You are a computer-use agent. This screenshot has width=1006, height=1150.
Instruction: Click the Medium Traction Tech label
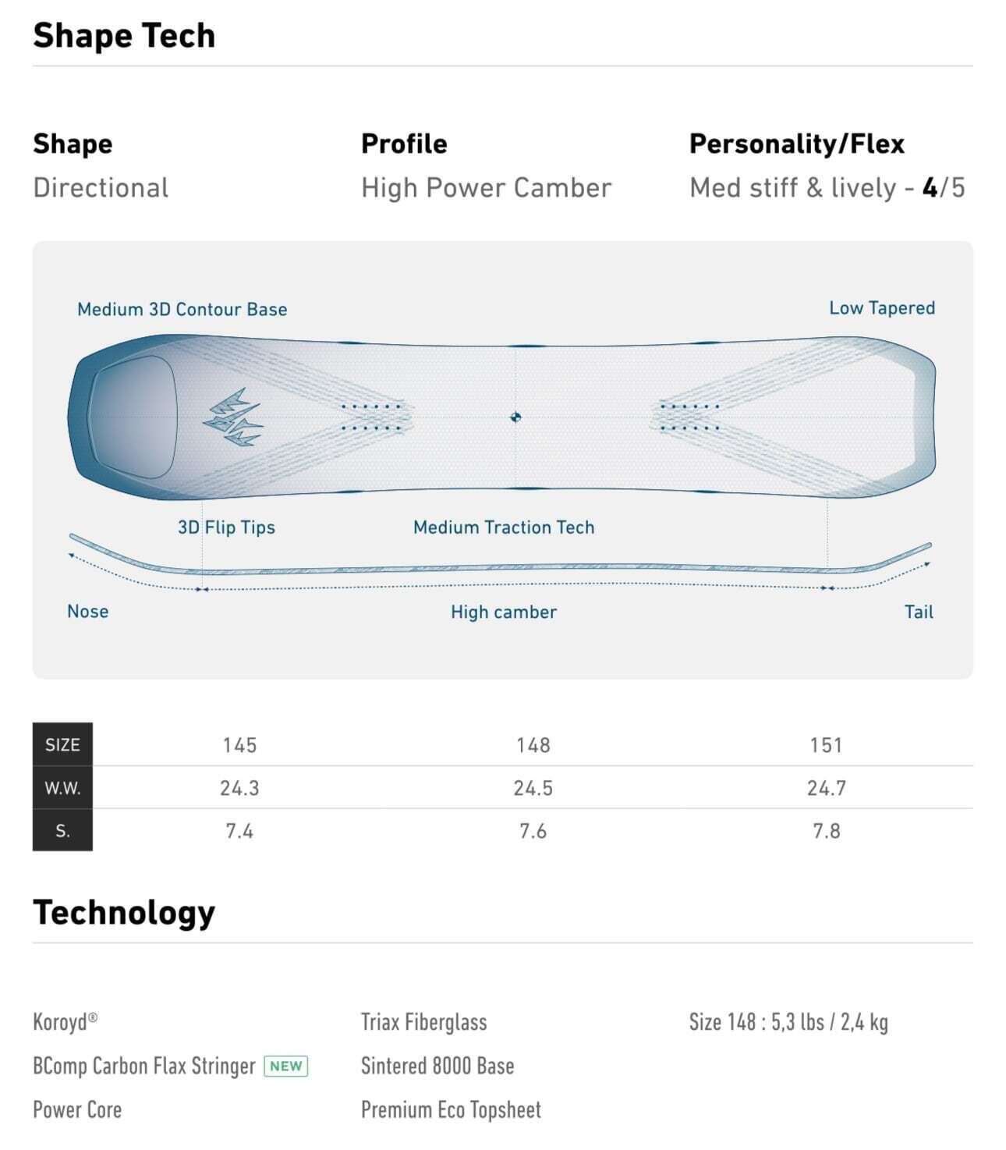pos(504,527)
